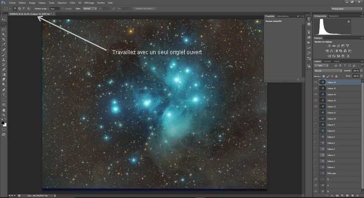Hide the Calque 13 layer

[x=315, y=100]
